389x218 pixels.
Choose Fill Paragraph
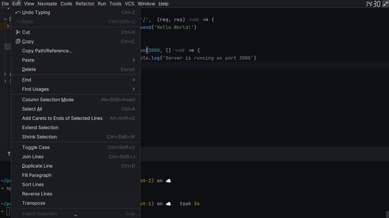pos(76,175)
